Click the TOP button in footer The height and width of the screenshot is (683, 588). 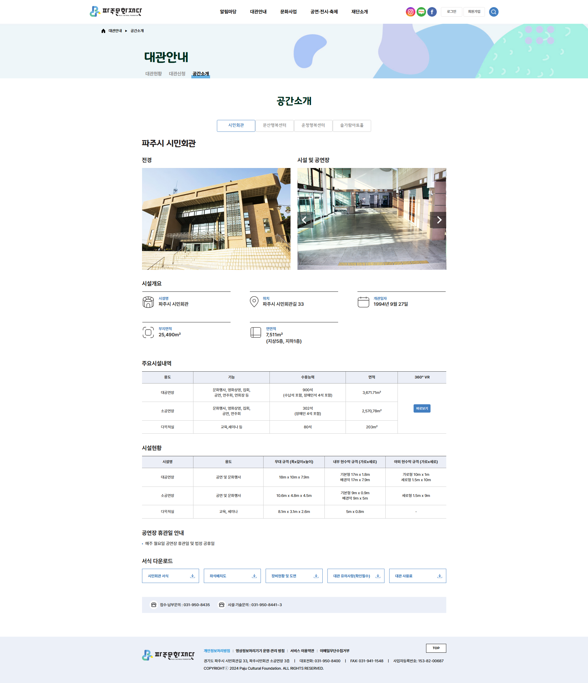click(x=436, y=648)
